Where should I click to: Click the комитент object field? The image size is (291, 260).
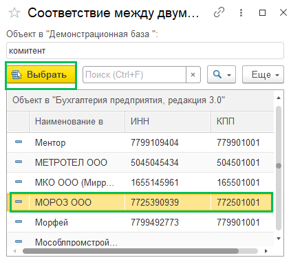coord(145,51)
